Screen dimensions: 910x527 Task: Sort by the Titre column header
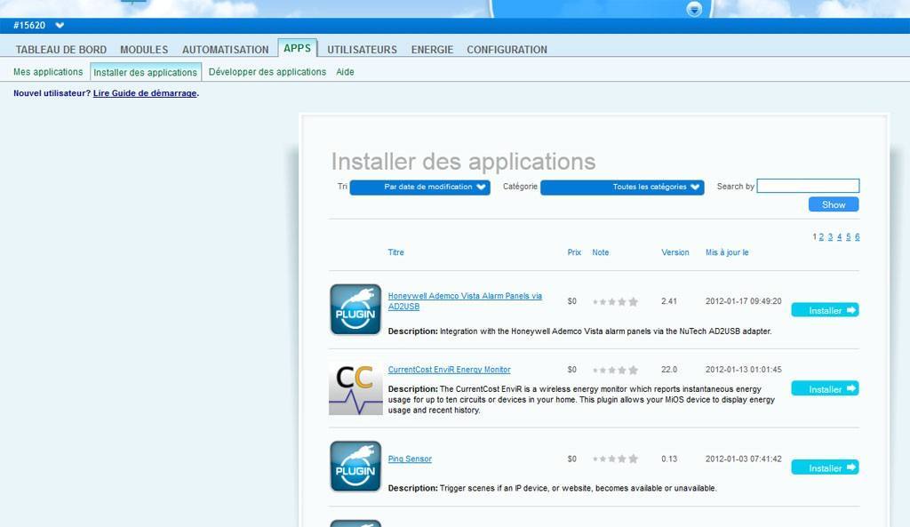click(395, 252)
